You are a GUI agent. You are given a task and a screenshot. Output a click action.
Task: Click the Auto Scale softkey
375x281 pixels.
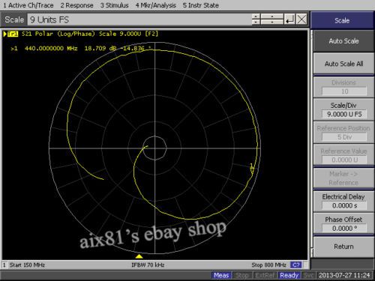(343, 41)
